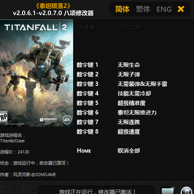
Task: Switch language to 繁体
Action: [143, 9]
